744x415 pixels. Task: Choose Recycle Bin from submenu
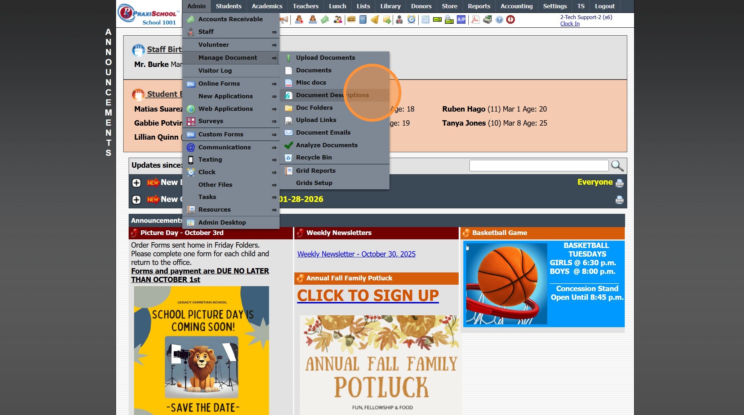coord(313,157)
